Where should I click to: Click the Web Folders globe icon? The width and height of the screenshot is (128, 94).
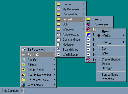pos(23,85)
